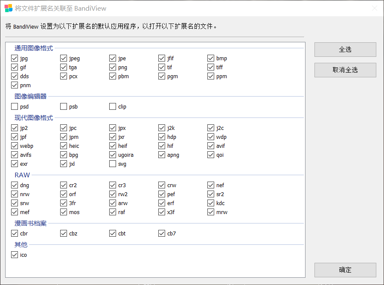Uncheck the orf extension
Screen dimensions: 384x285
64,194
